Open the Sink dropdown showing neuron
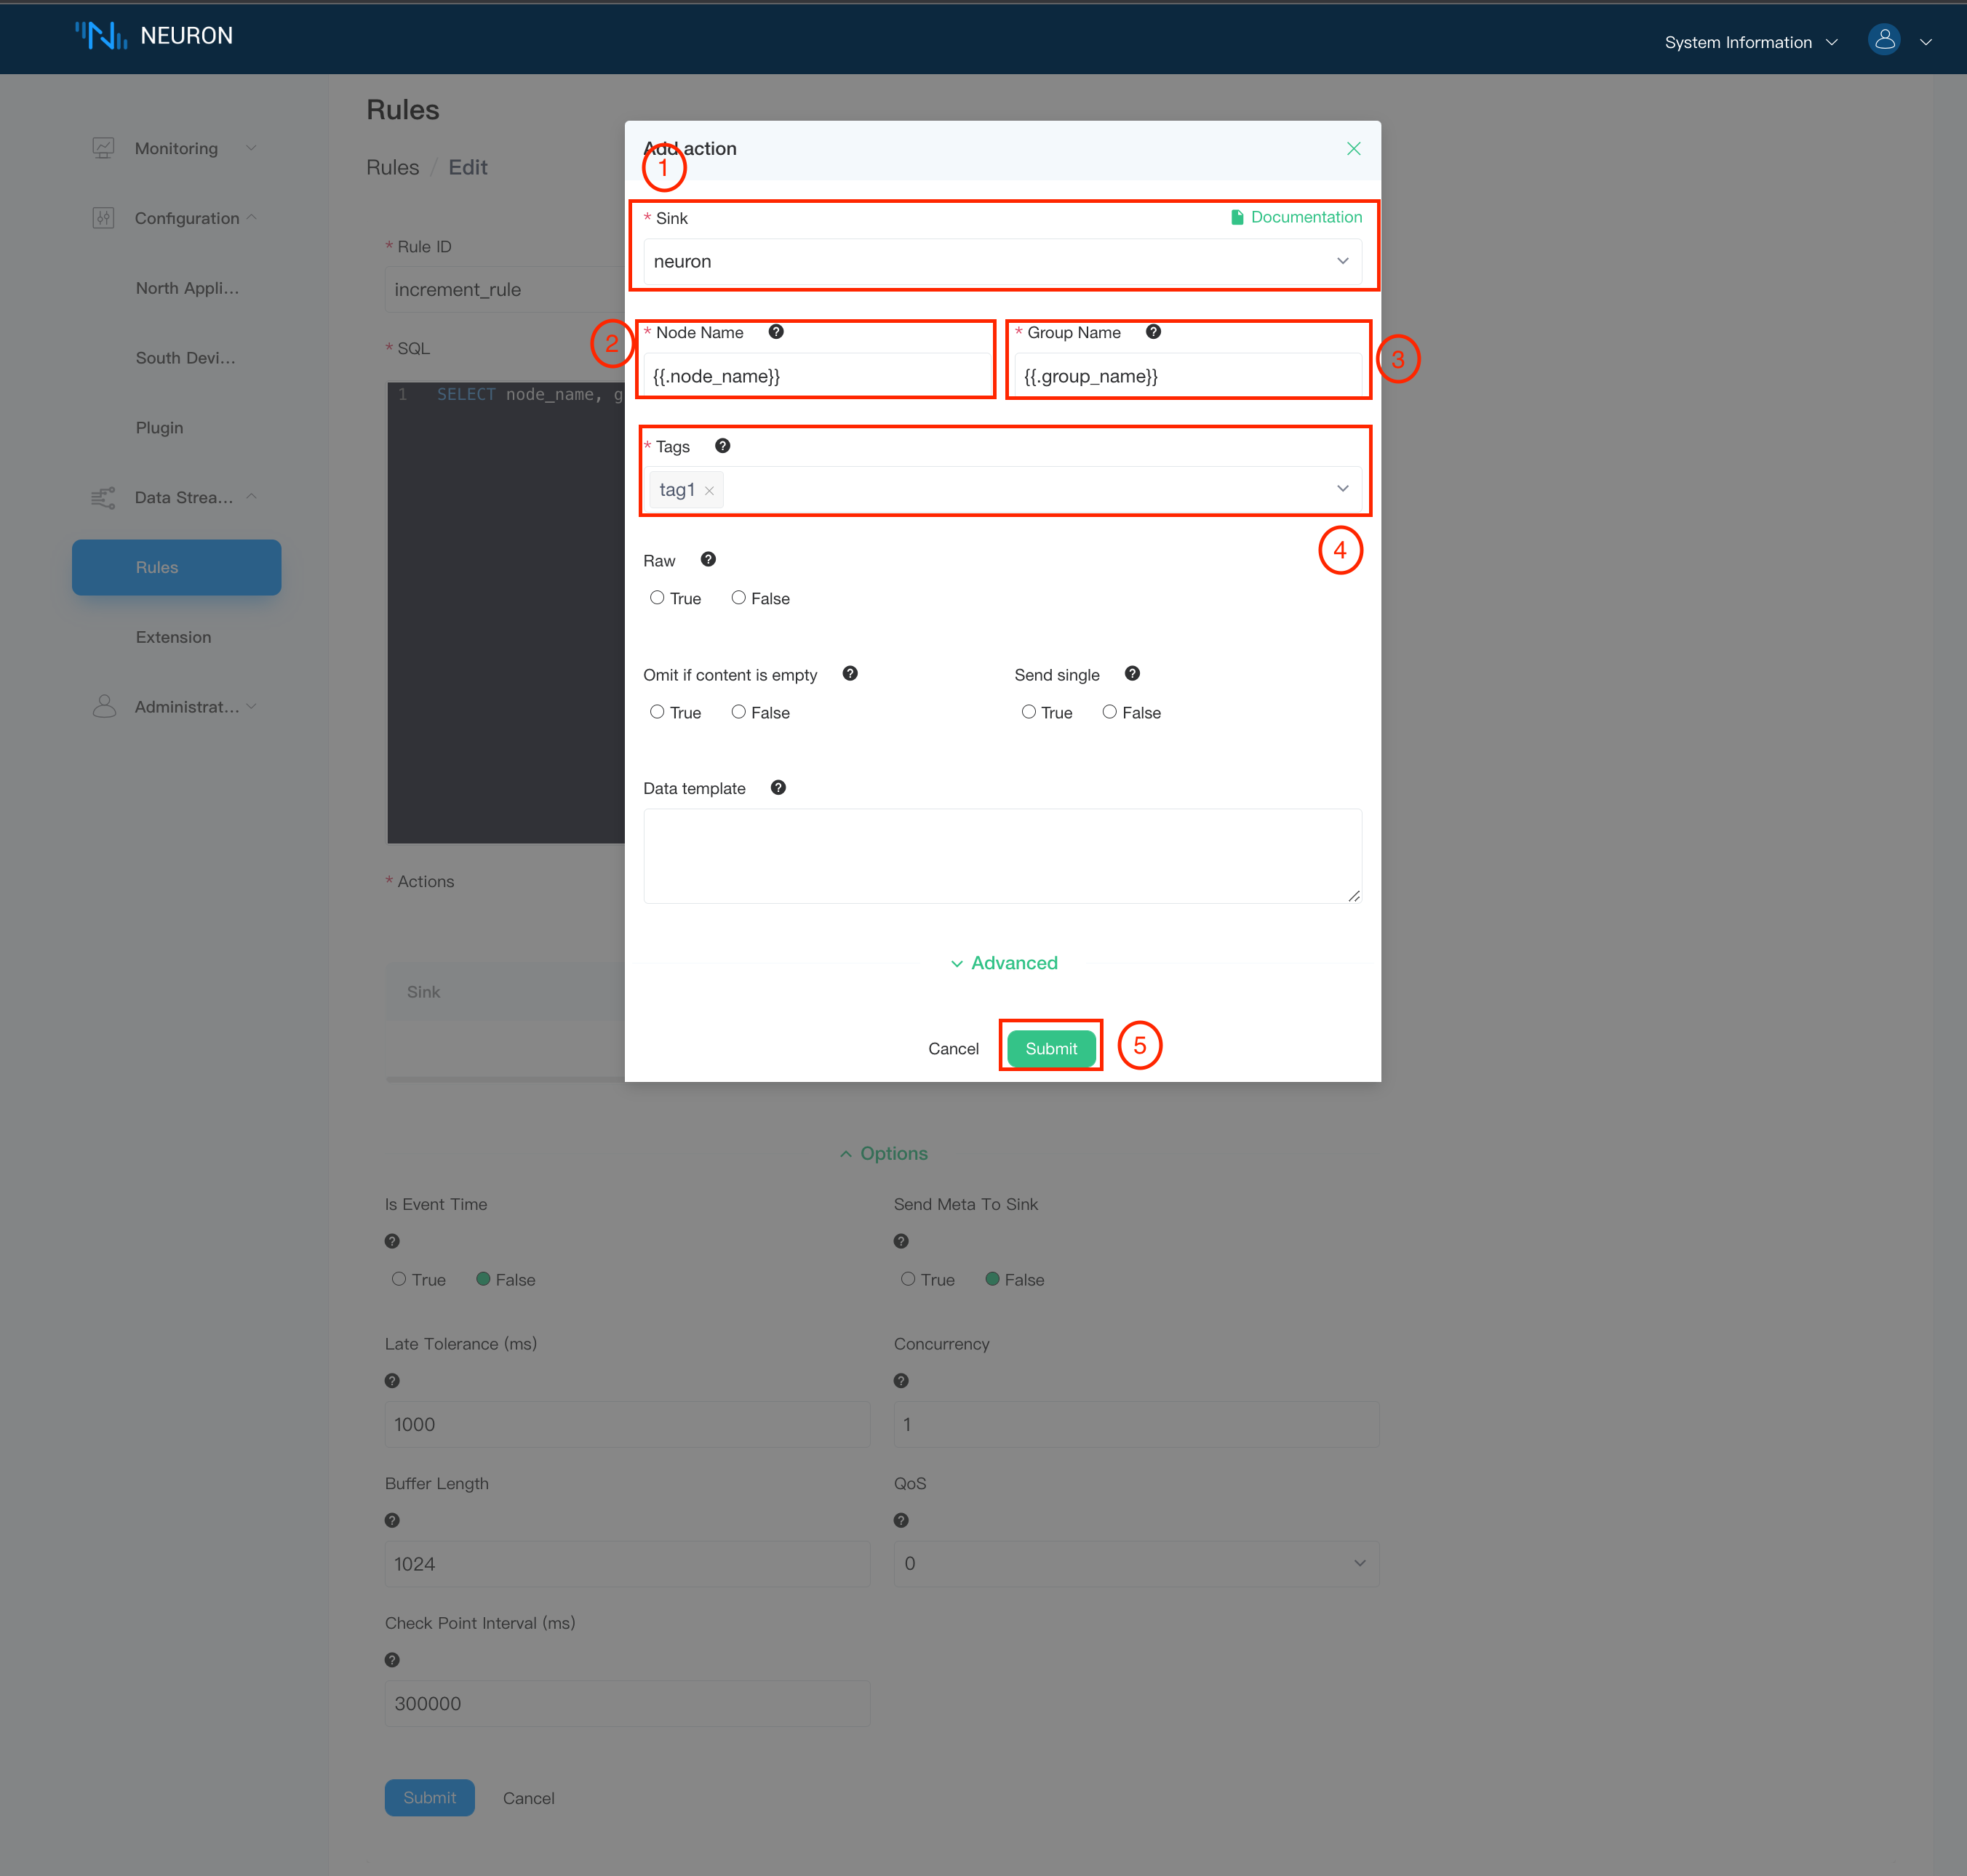Image resolution: width=1967 pixels, height=1876 pixels. click(x=1002, y=261)
